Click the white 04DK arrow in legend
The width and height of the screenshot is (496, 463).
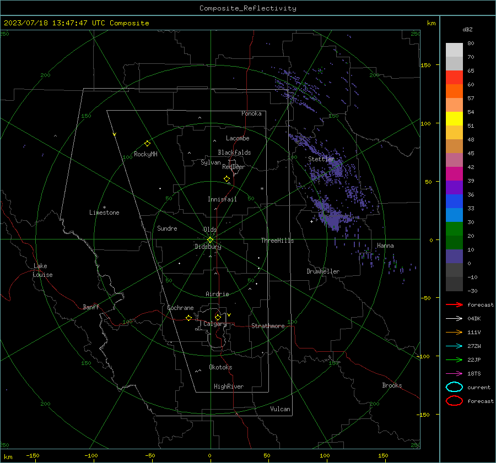pyautogui.click(x=454, y=318)
